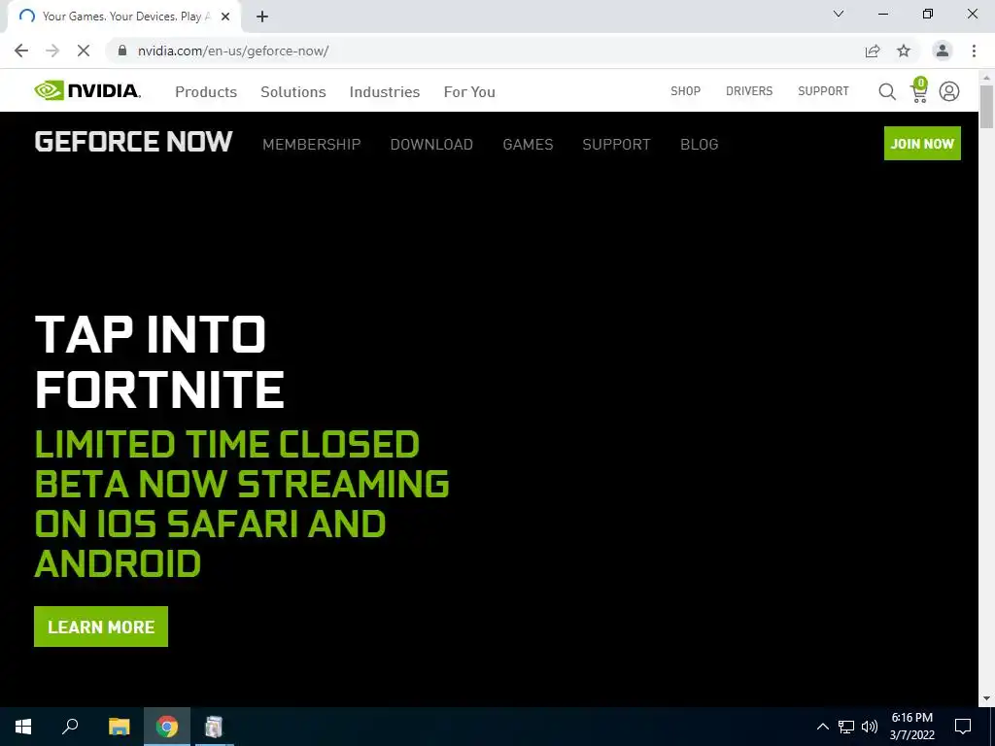Share this page icon in address bar
Viewport: 995px width, 746px height.
pyautogui.click(x=873, y=51)
